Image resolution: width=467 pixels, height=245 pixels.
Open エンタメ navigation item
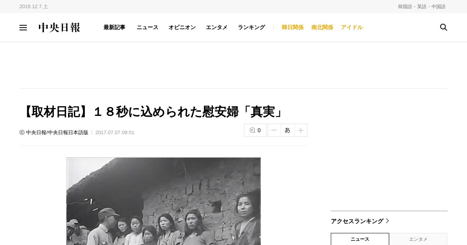pos(217,27)
